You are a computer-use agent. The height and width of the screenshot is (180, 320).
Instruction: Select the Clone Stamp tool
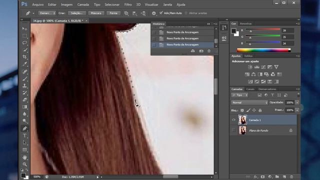click(24, 85)
